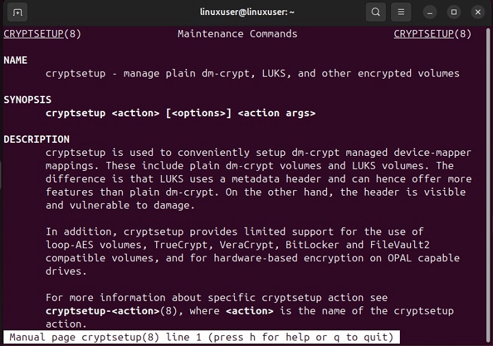Maximize the terminal window
The image size is (493, 346).
coord(453,12)
